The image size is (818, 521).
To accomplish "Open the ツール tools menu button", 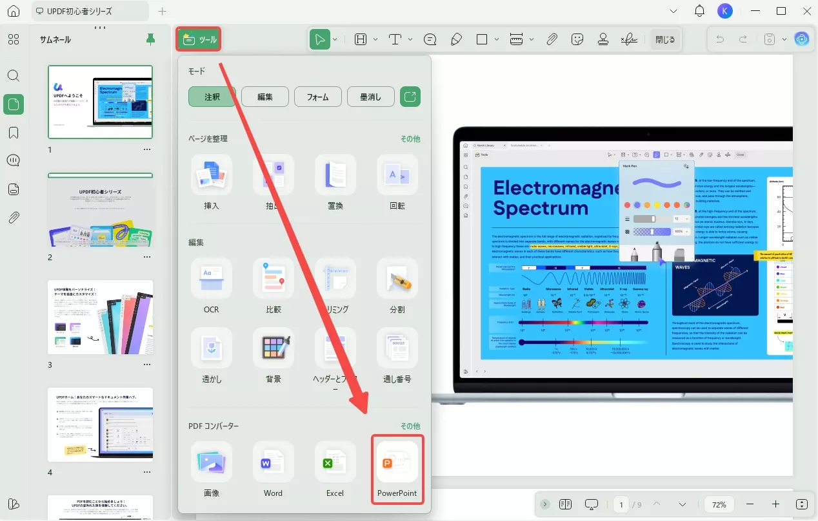I will click(x=199, y=39).
